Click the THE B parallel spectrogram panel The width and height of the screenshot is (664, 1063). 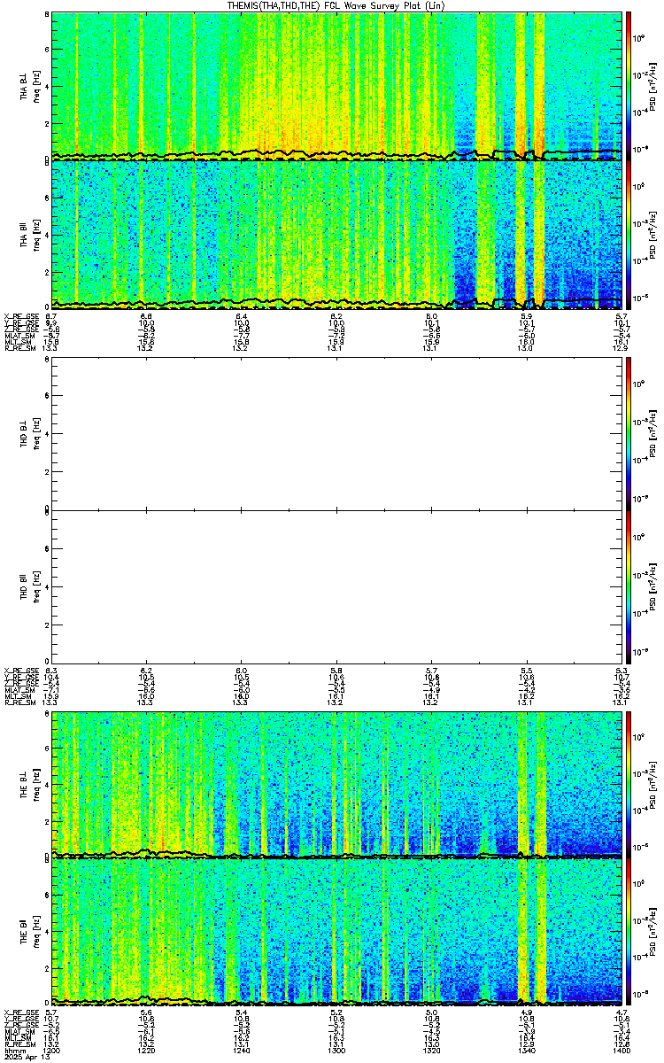point(337,932)
